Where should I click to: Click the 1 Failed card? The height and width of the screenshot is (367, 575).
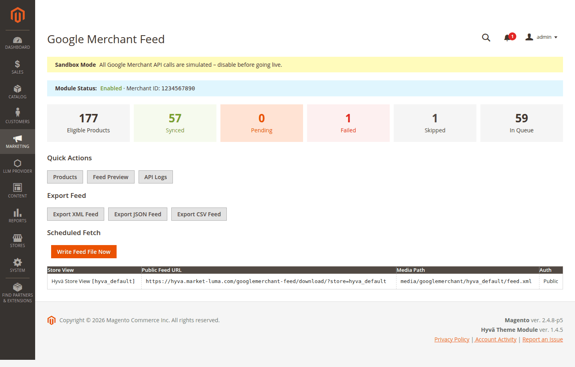click(x=348, y=123)
